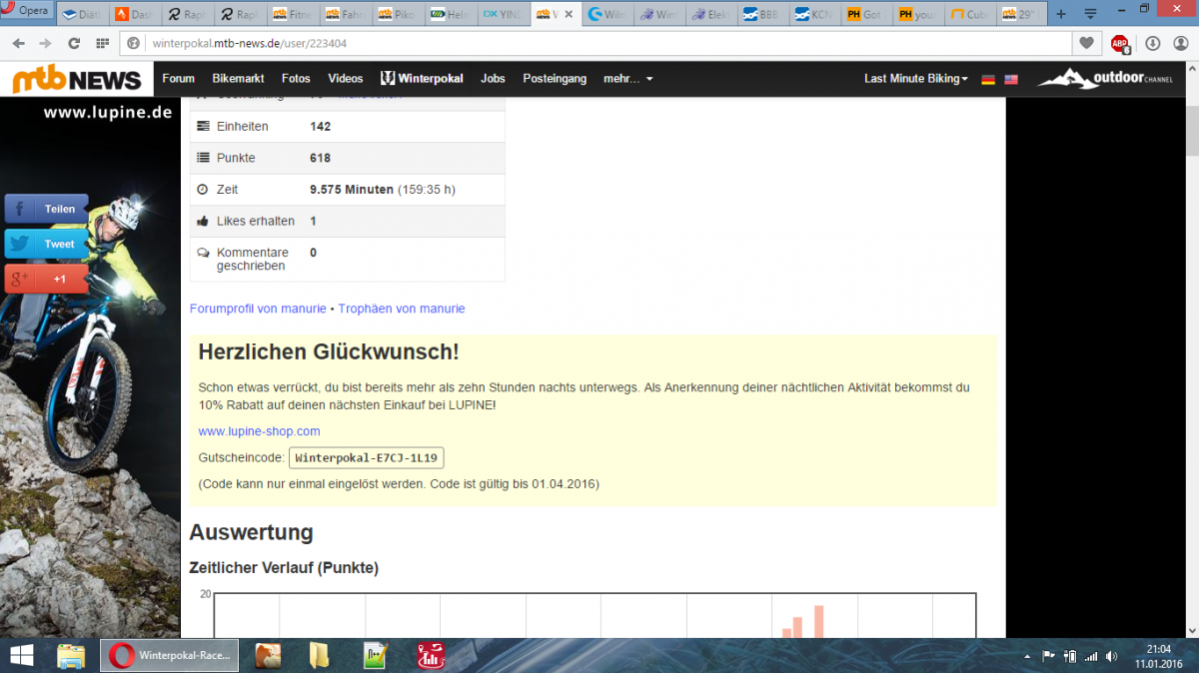
Task: Open the yellow folder taskbar icon
Action: point(319,655)
